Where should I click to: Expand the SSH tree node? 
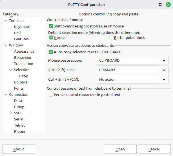[11, 113]
